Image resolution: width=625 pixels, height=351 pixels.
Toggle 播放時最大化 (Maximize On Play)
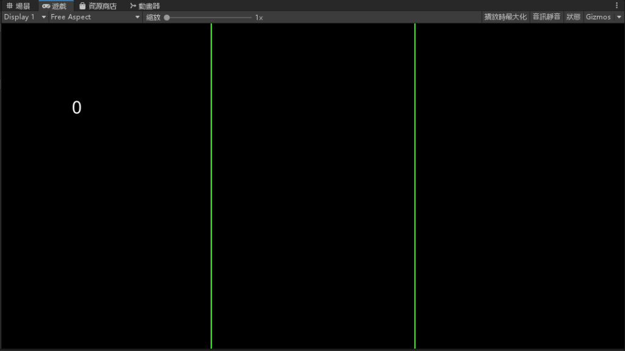click(505, 17)
